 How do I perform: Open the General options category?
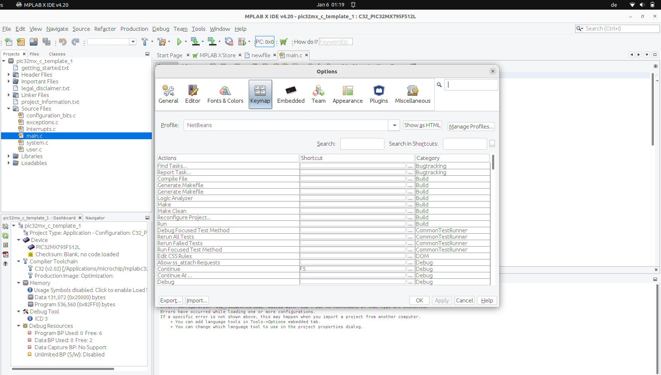click(x=168, y=94)
